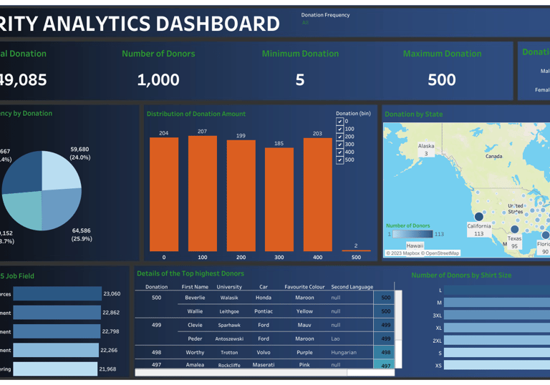Select the Beverlie first name cell
Screen dimensions: 550x385
tap(195, 298)
